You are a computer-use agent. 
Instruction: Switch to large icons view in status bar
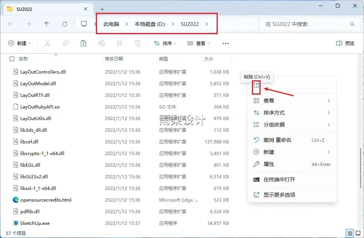click(358, 233)
